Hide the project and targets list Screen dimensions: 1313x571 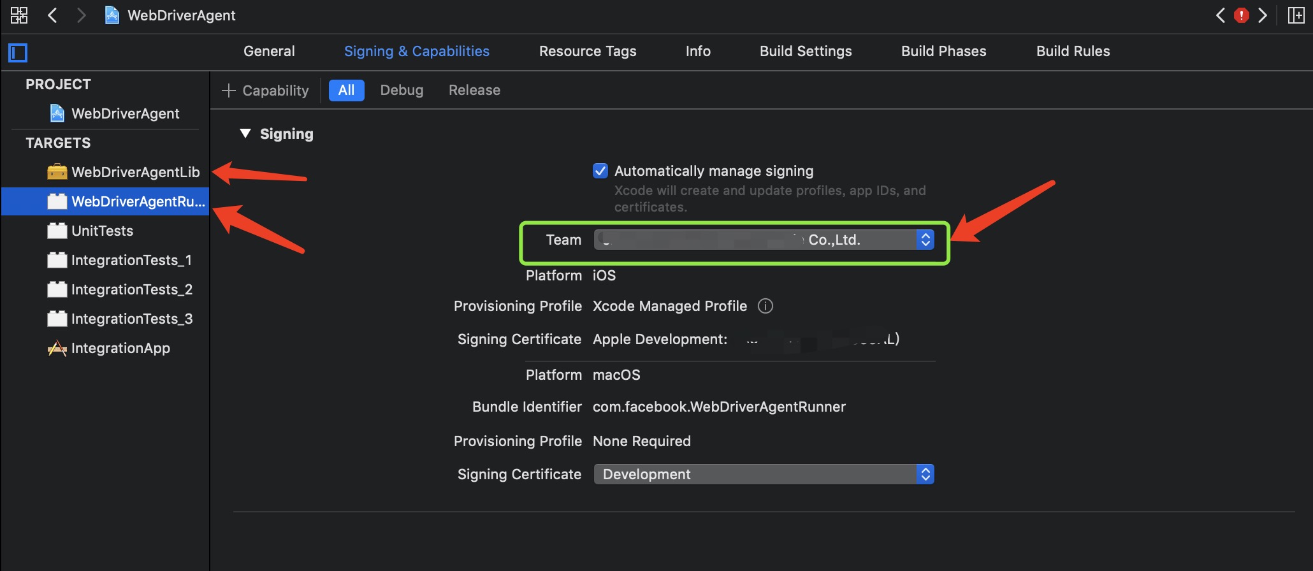click(18, 52)
